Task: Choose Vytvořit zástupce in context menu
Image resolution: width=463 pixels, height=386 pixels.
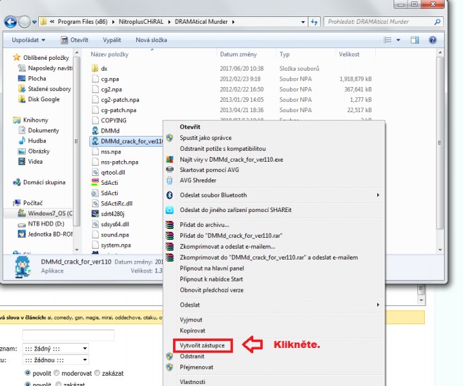Action: (203, 345)
